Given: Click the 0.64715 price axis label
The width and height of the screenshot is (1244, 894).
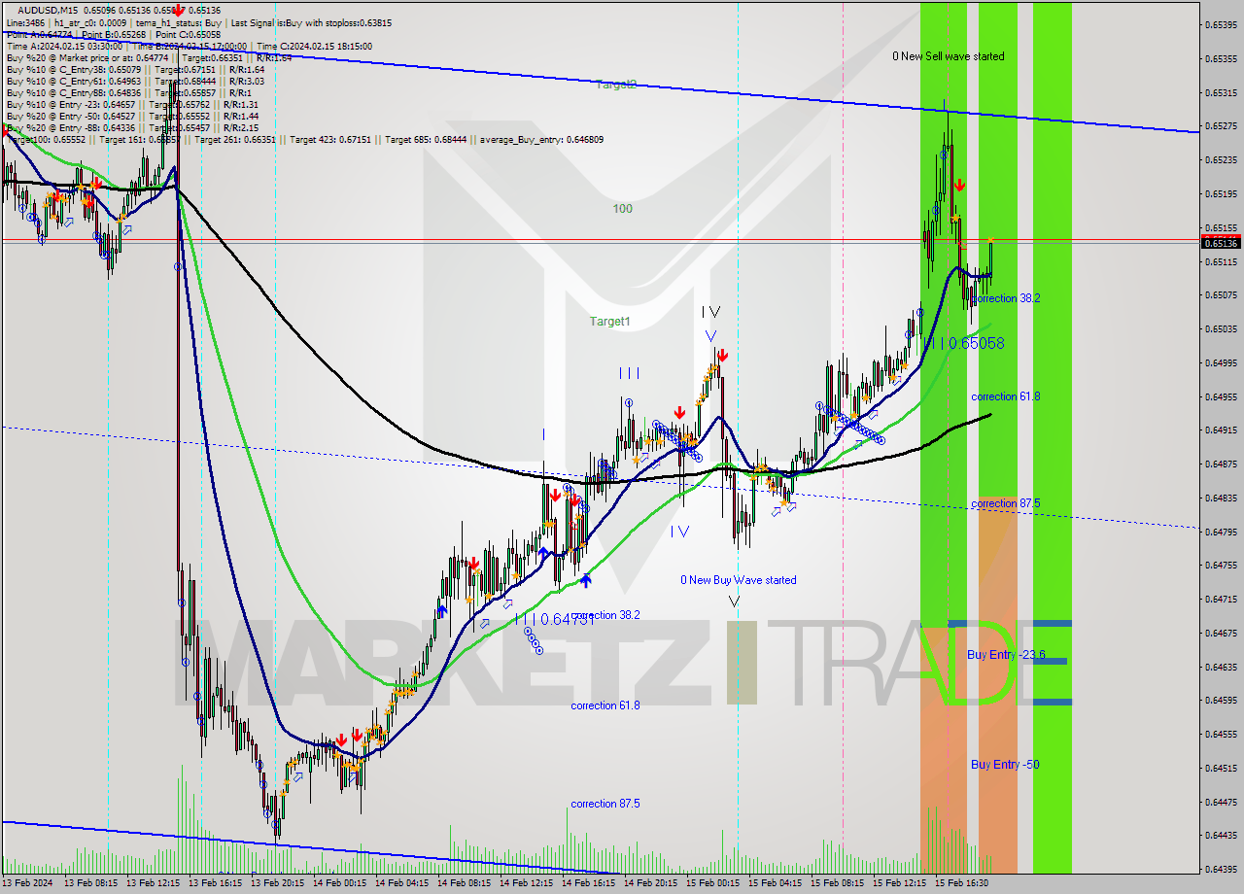Looking at the screenshot, I should (1220, 599).
